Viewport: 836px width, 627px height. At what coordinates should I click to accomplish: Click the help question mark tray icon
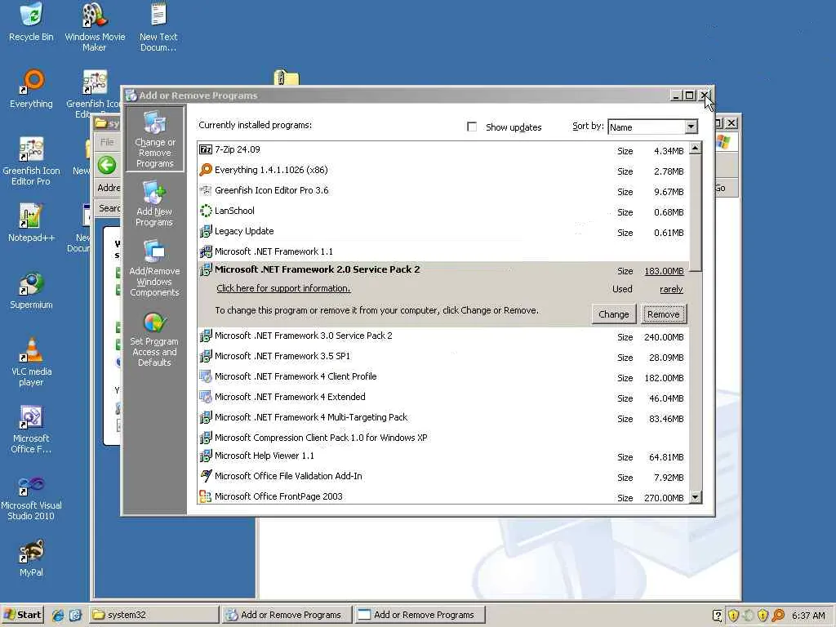tap(717, 616)
